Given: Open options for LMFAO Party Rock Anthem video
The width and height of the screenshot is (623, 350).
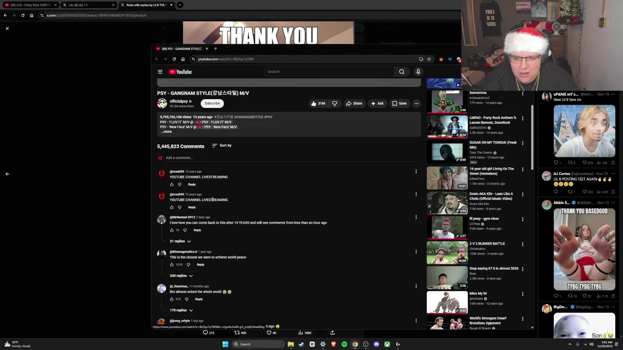Looking at the screenshot, I should [523, 118].
